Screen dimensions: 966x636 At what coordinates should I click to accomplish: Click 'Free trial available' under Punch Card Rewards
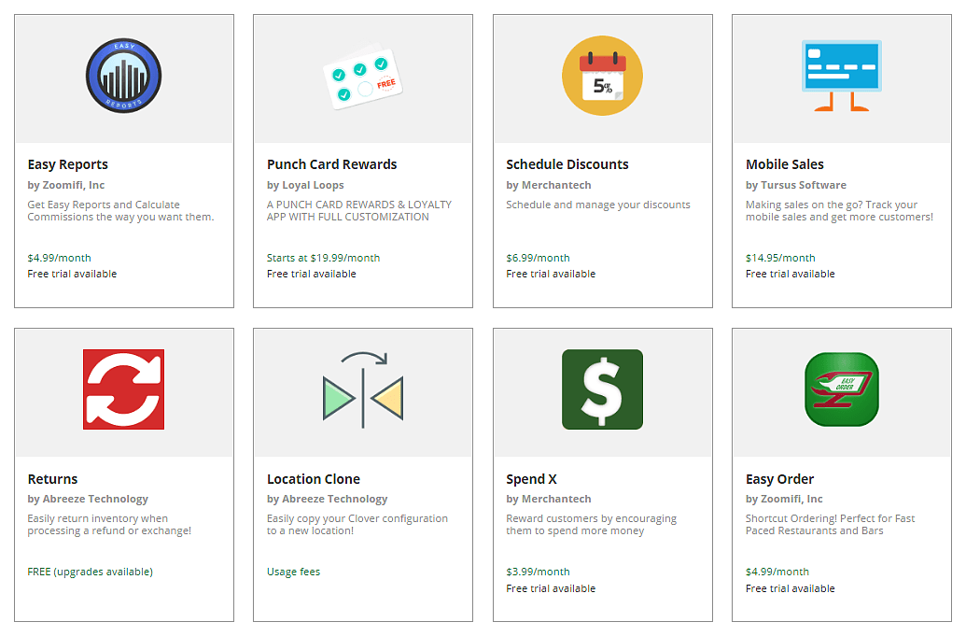(311, 274)
